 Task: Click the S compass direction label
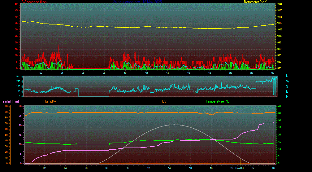(287, 86)
